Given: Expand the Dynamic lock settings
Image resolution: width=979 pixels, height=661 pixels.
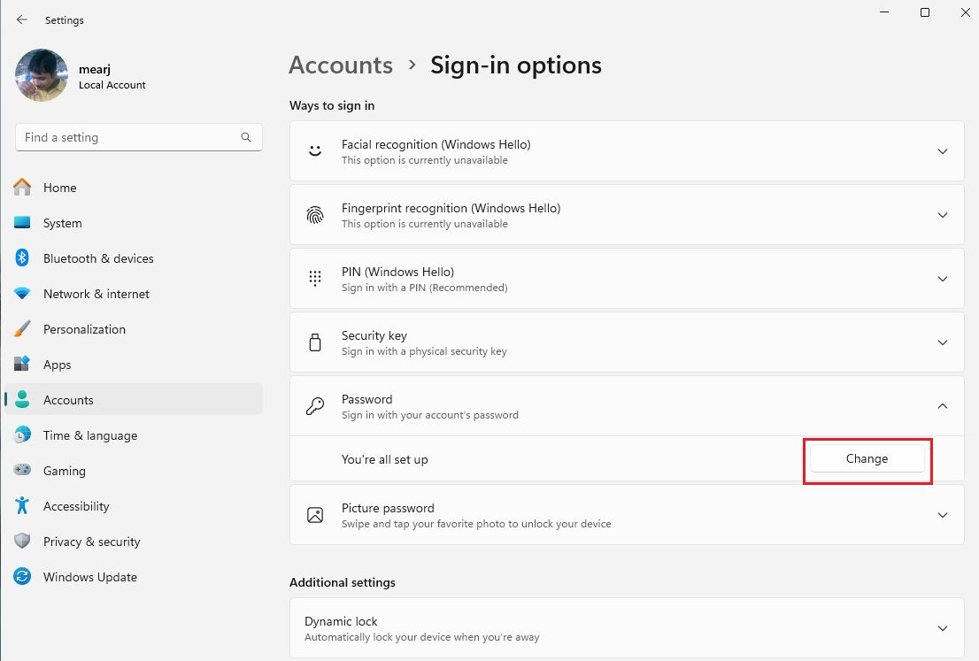Looking at the screenshot, I should click(x=943, y=628).
